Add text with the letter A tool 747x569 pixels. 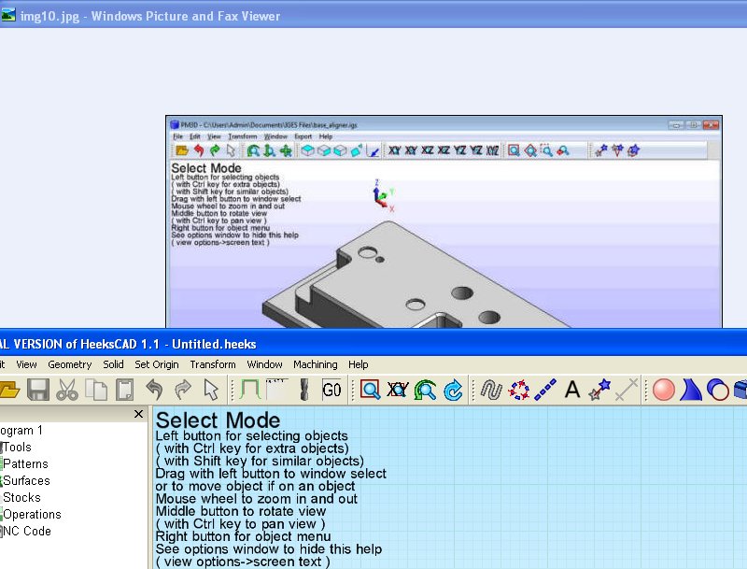pyautogui.click(x=572, y=390)
